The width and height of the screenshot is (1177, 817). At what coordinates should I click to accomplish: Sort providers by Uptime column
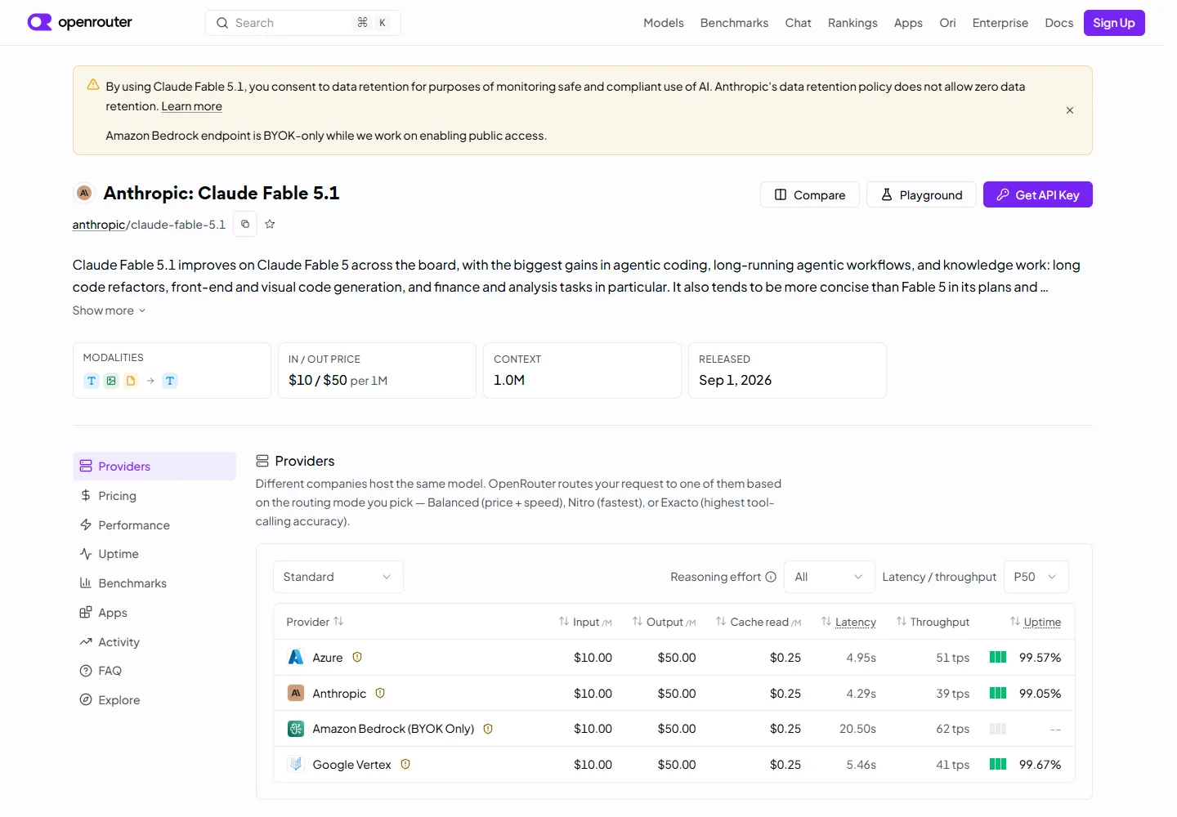pos(1035,622)
